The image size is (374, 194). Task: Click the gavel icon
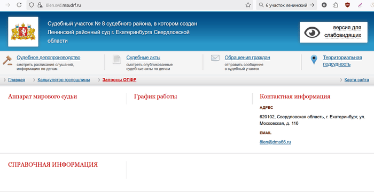click(7, 60)
